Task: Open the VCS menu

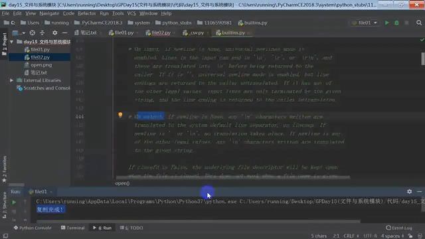Action: pos(131,13)
